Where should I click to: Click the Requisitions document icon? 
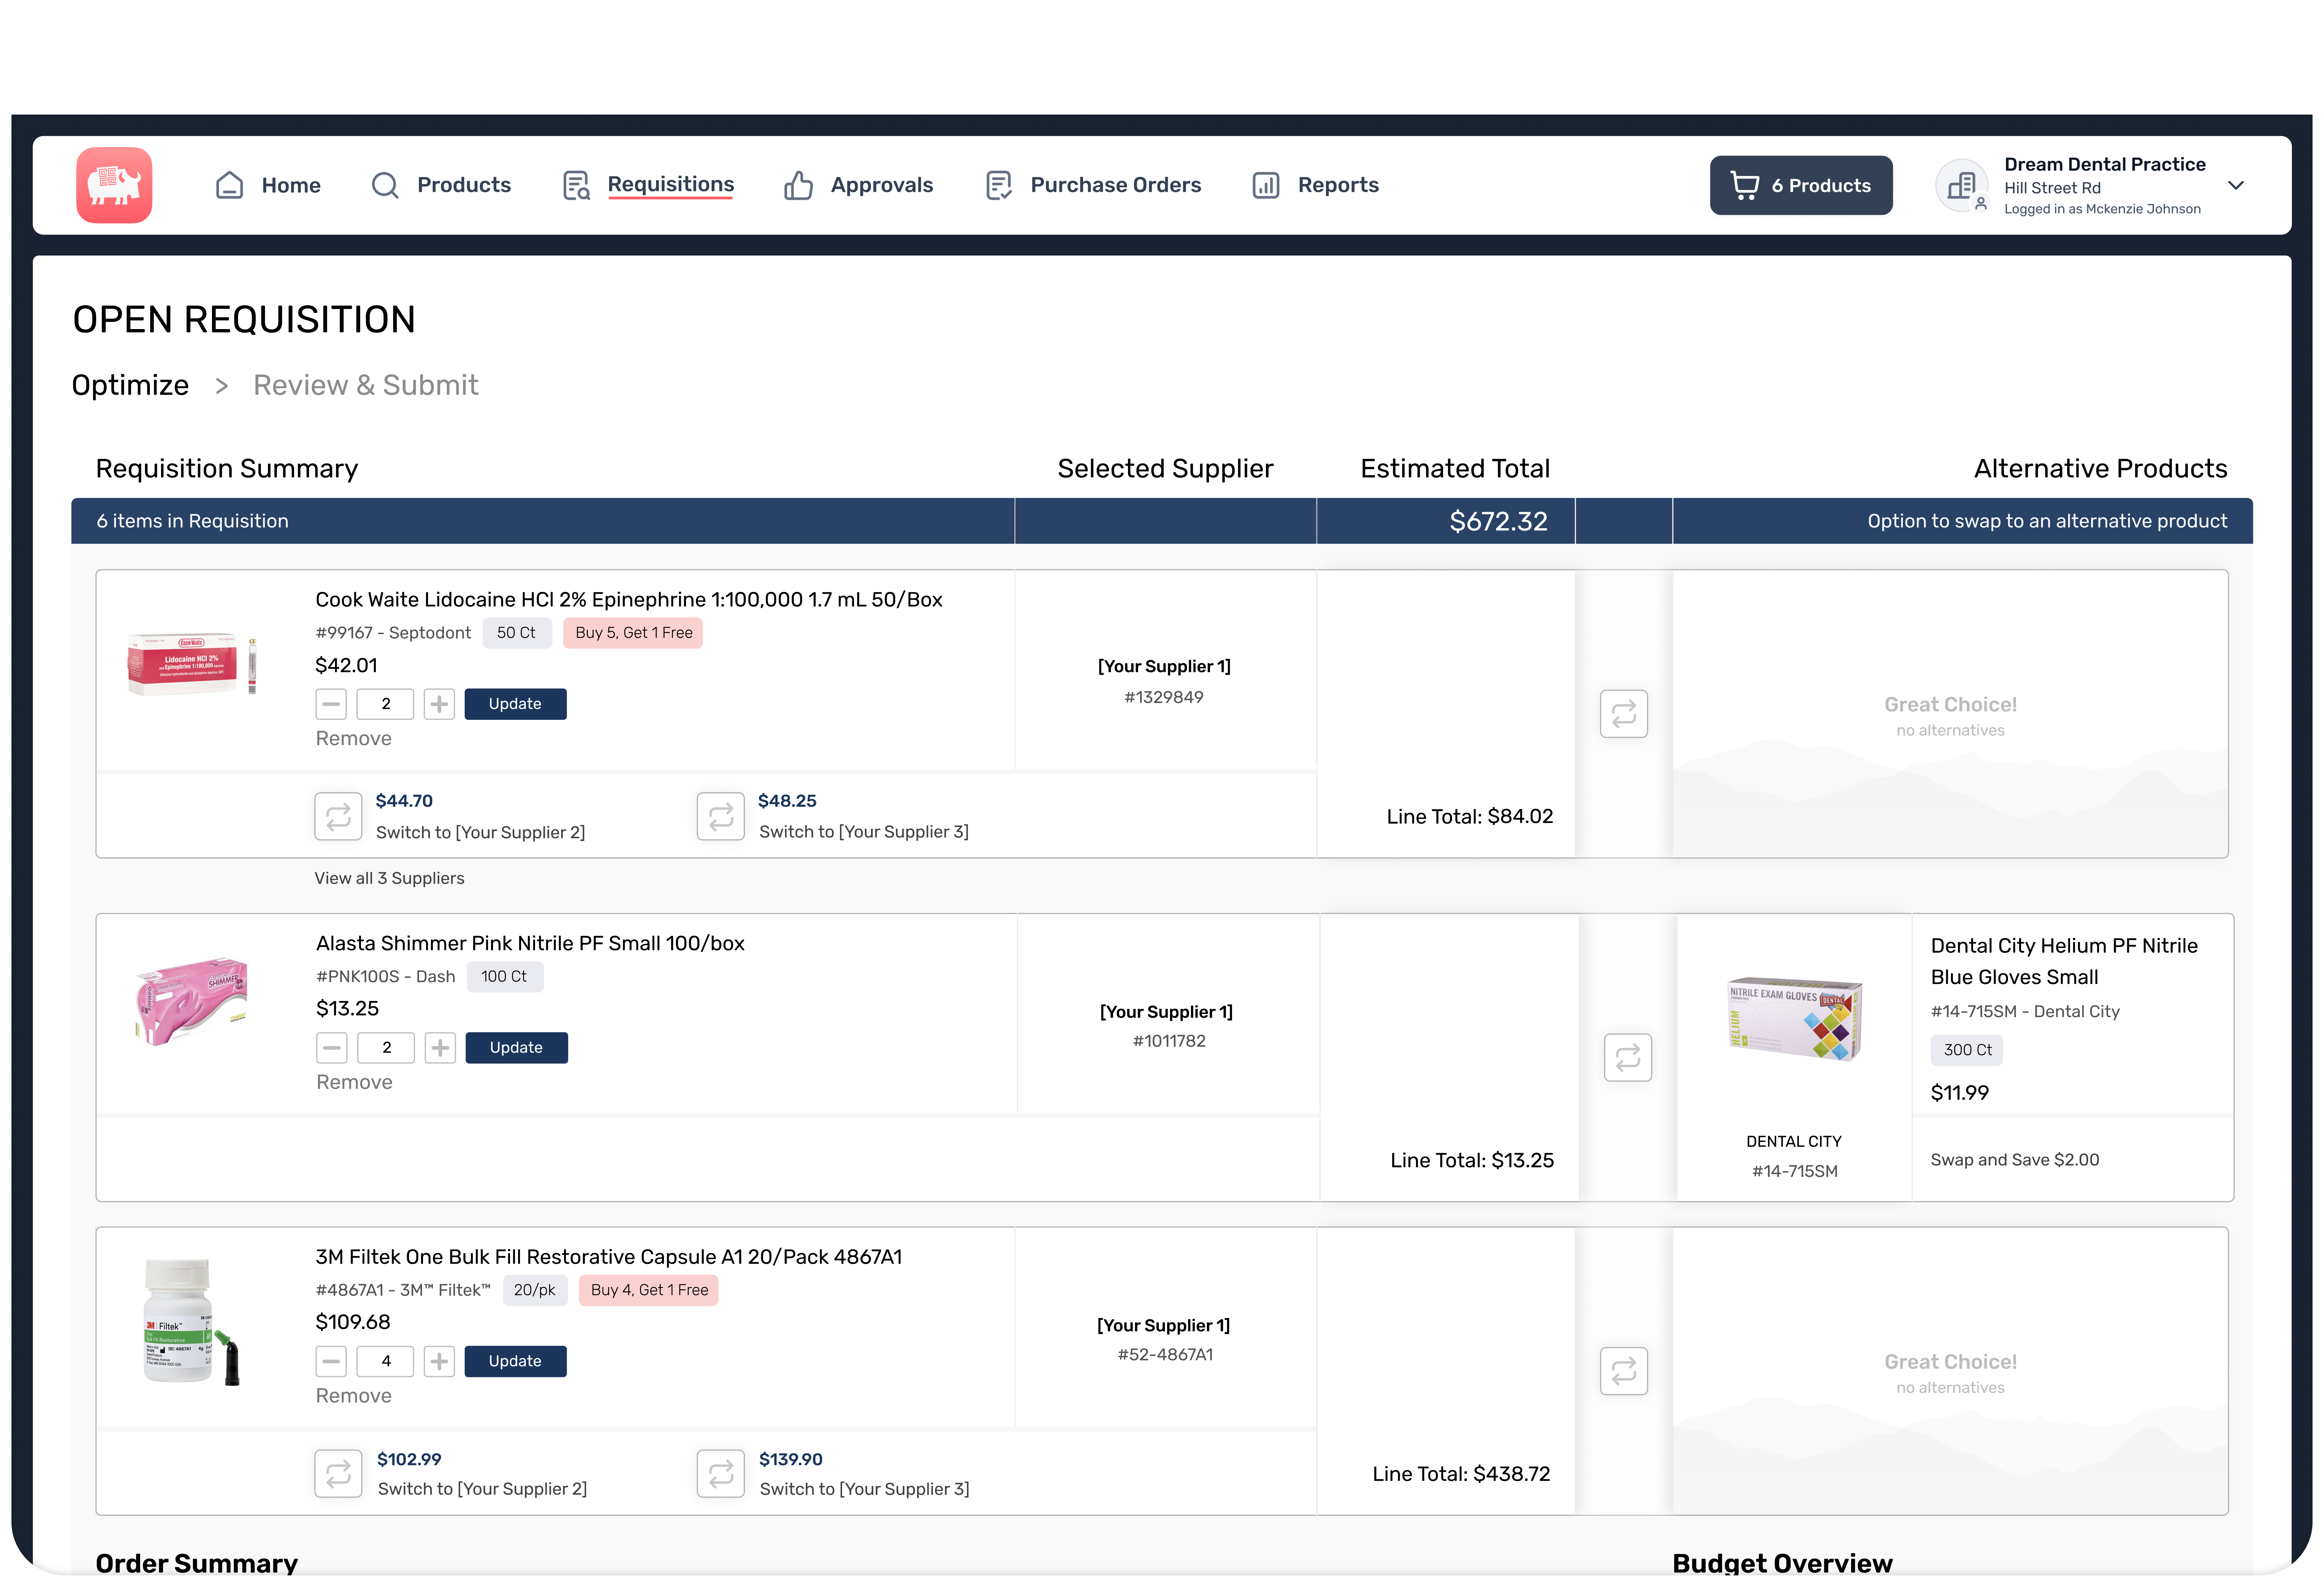click(x=576, y=185)
